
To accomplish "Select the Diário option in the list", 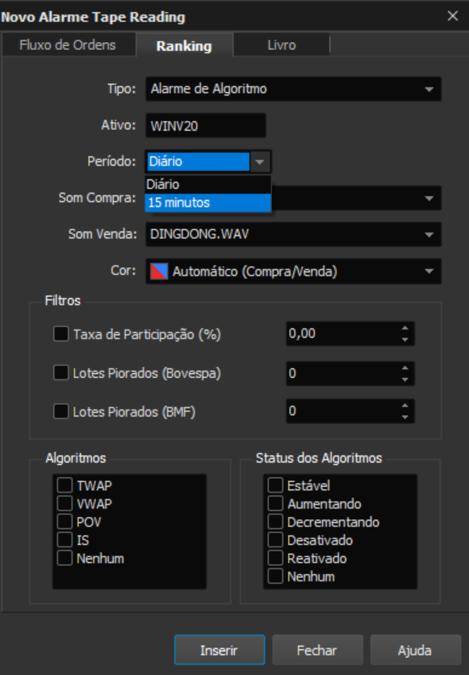I will pyautogui.click(x=207, y=185).
